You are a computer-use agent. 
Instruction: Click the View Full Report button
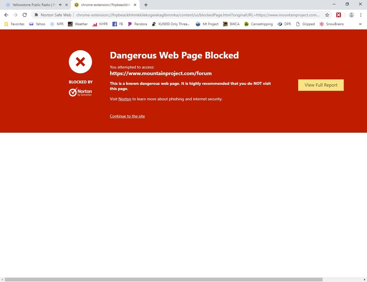pos(321,85)
